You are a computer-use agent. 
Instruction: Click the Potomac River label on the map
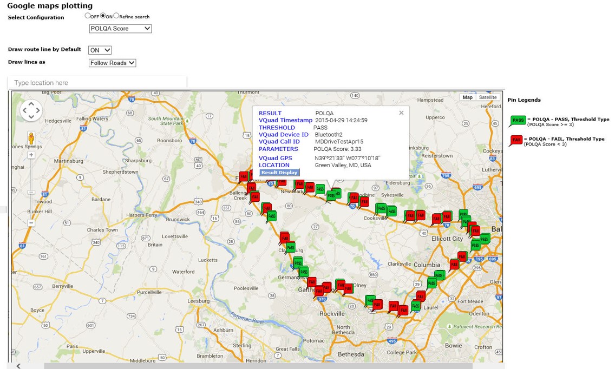pos(247,317)
